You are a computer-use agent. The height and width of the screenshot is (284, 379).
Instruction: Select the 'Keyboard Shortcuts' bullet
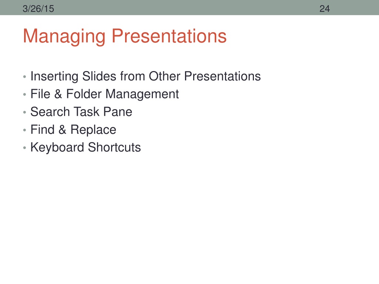85,147
